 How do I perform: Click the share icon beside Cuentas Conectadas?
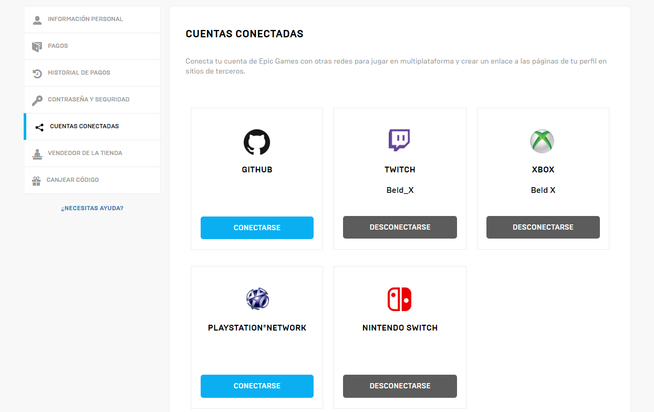(39, 127)
